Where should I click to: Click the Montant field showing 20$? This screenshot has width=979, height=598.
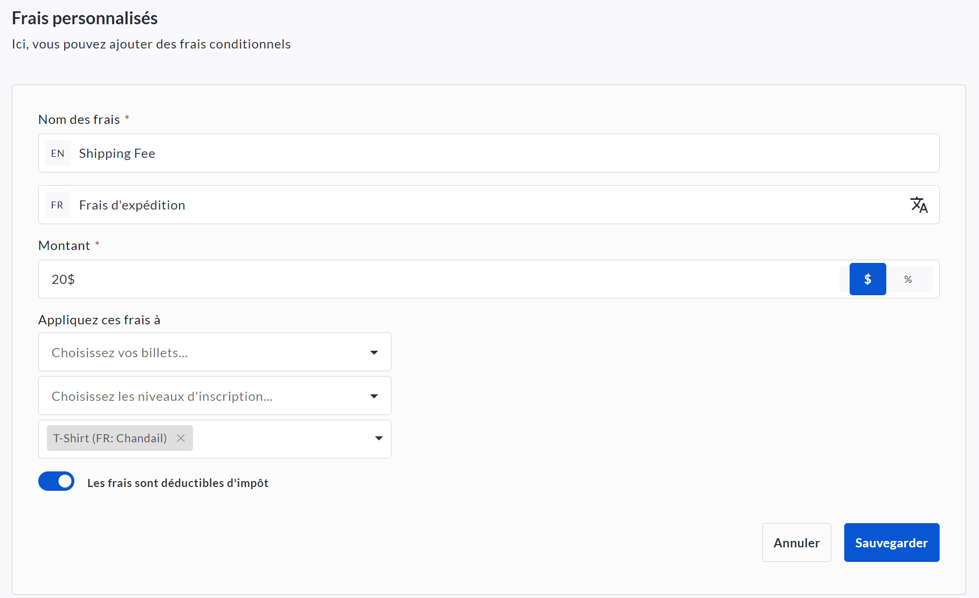click(431, 279)
